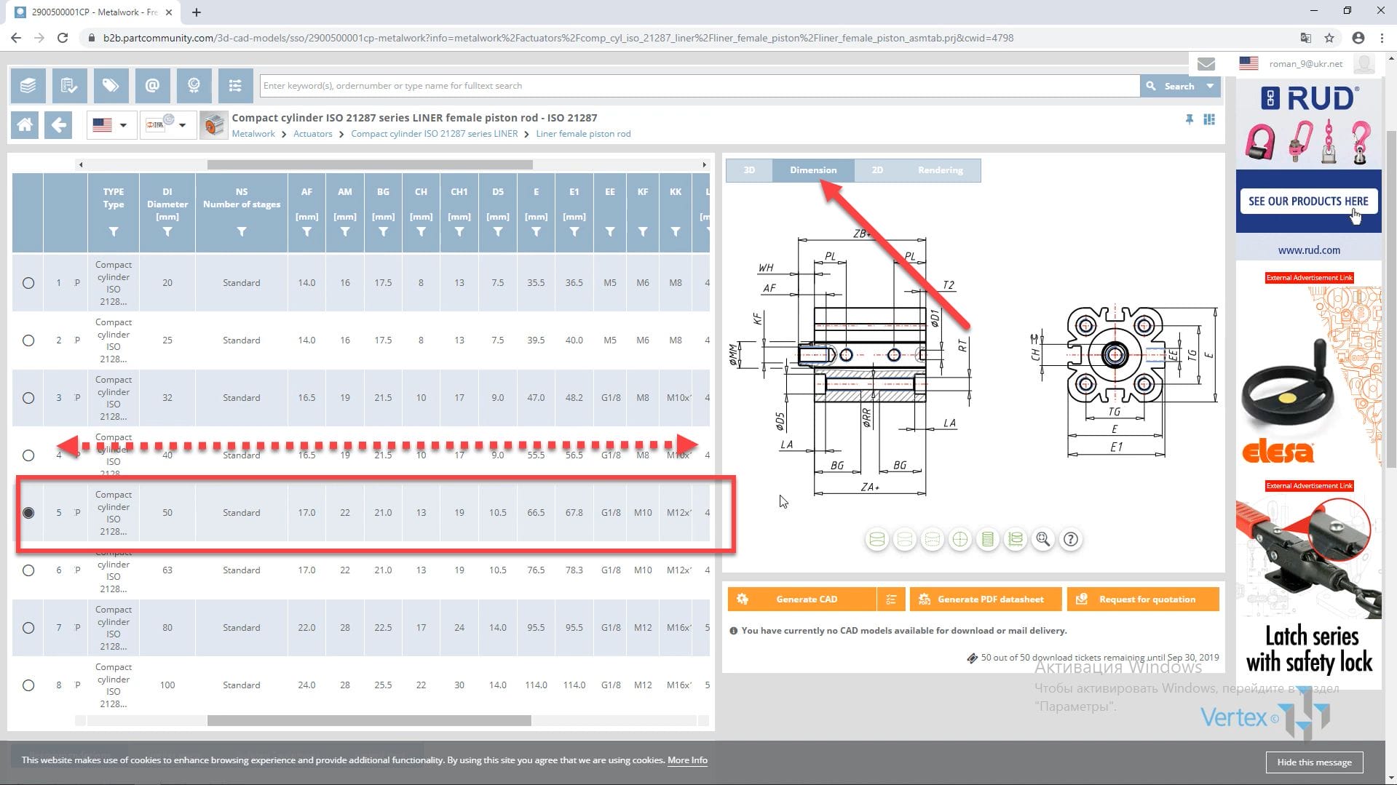
Task: Open CAD format options list icon
Action: (x=891, y=599)
